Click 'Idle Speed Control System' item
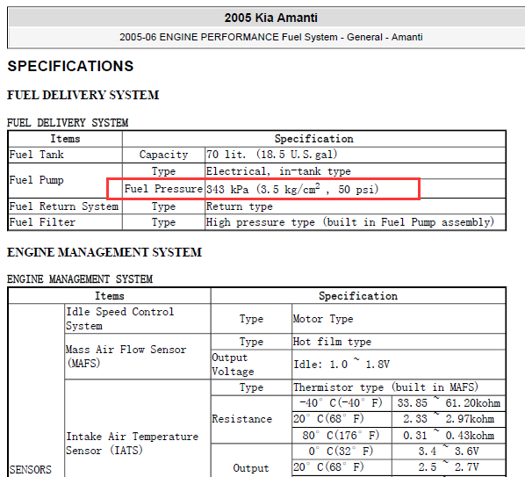Screen dimensions: 525x477 coord(120,319)
